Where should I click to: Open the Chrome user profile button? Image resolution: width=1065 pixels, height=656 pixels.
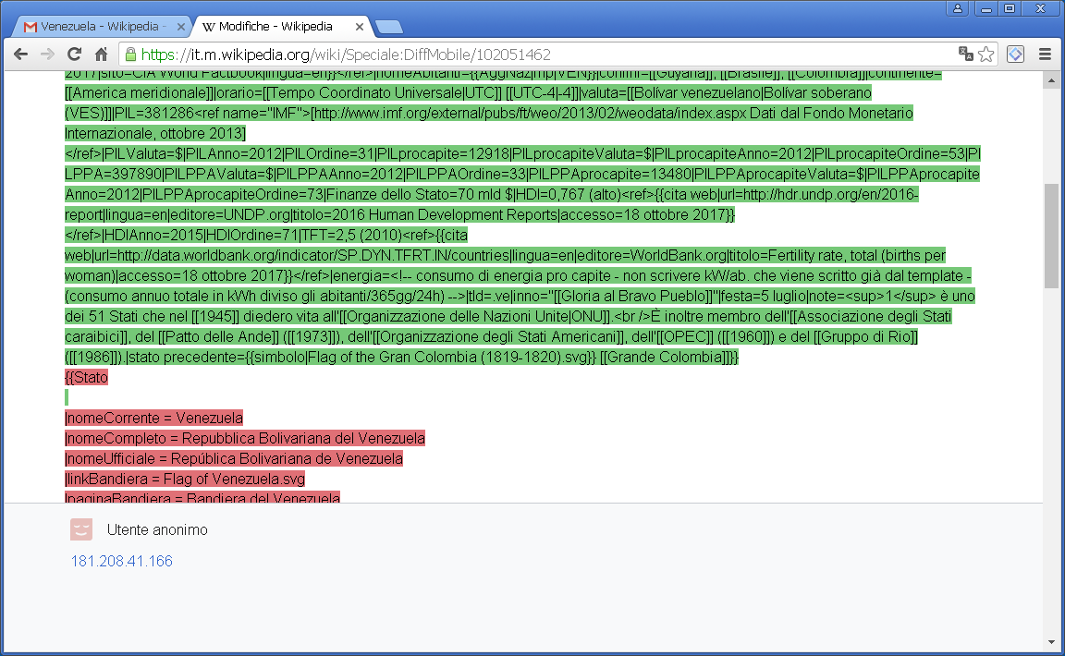(x=958, y=8)
